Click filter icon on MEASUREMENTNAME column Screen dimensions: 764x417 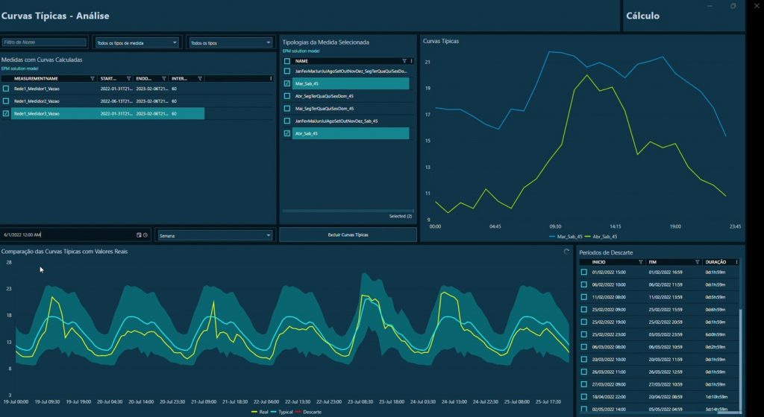(93, 78)
